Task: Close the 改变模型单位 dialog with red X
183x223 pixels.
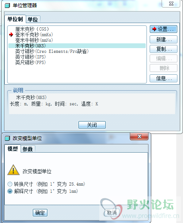Action: (x=139, y=136)
